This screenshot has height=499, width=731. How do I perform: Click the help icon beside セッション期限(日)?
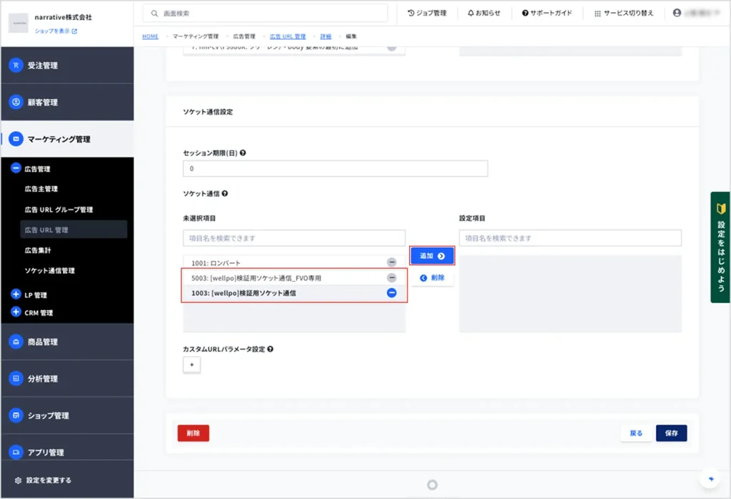[243, 153]
